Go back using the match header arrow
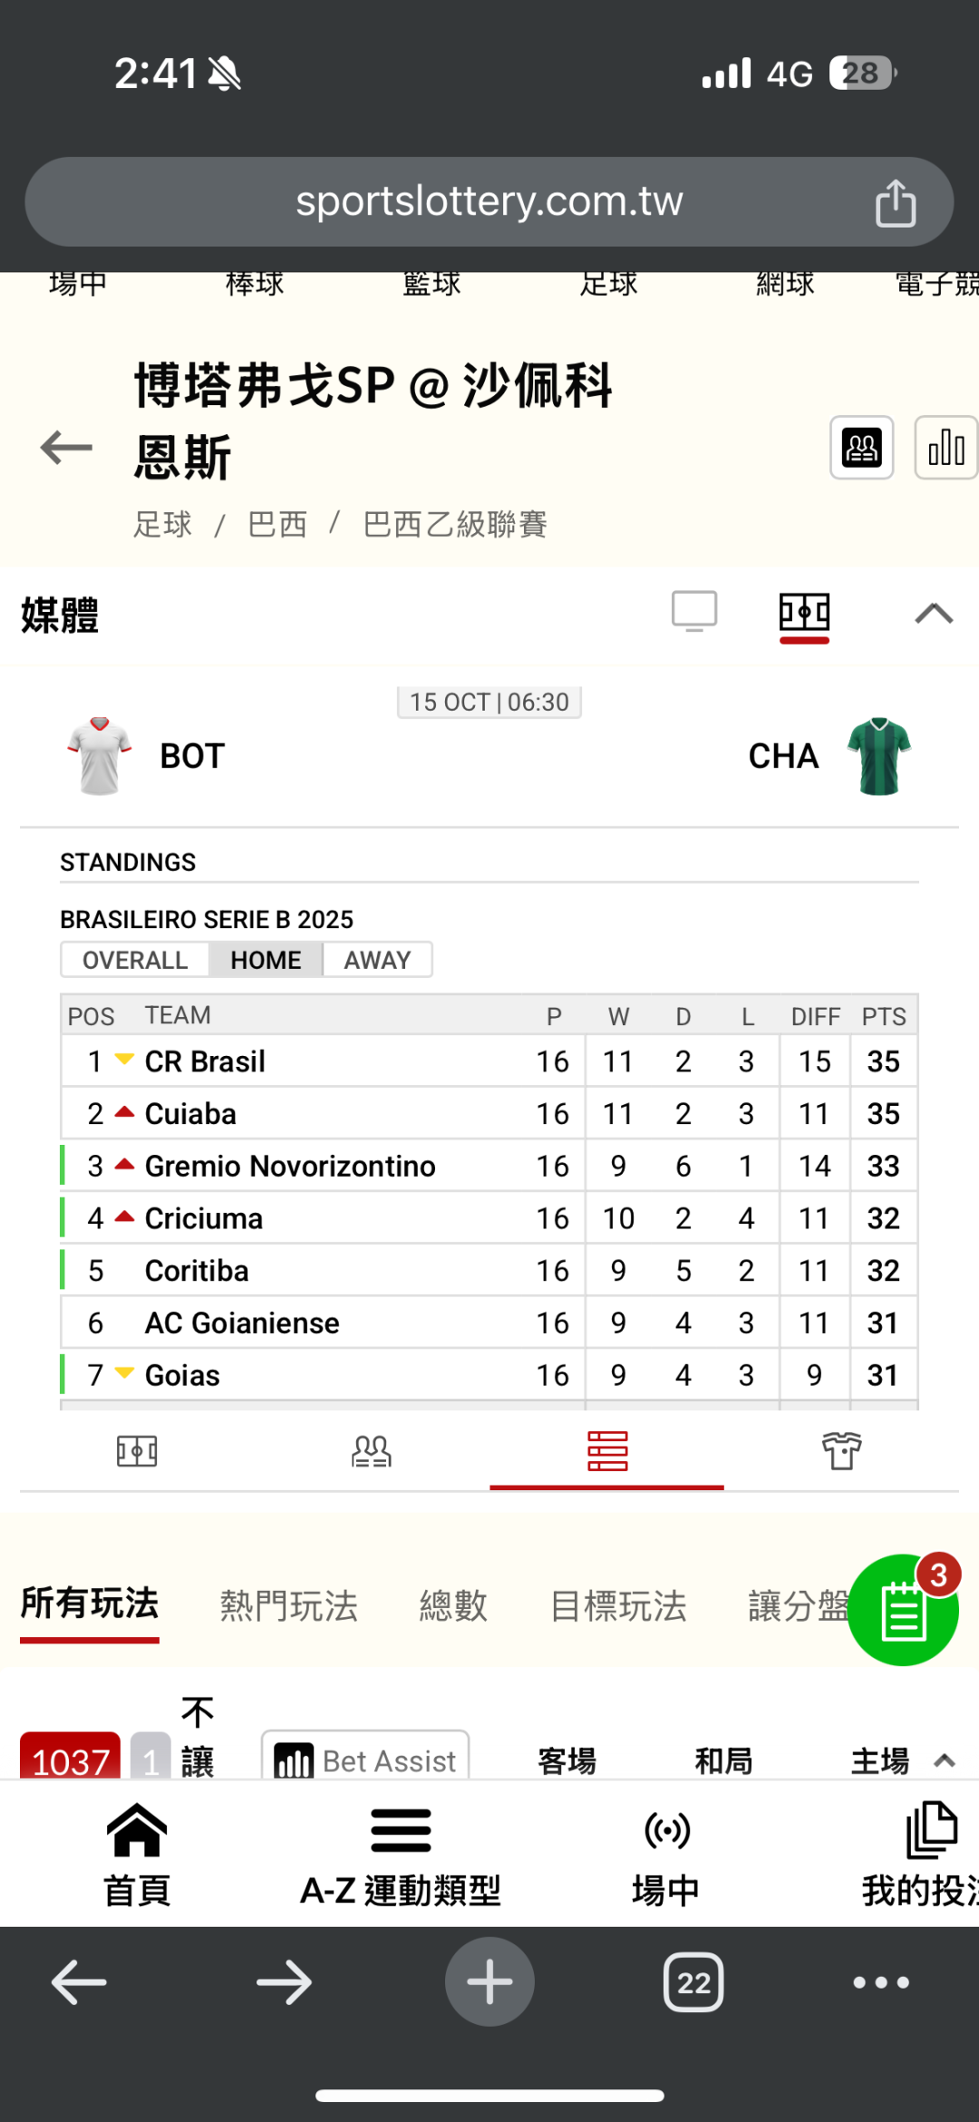 tap(66, 447)
